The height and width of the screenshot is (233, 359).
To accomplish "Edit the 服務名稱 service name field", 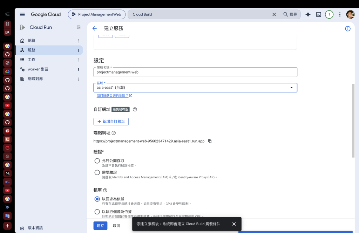I will click(195, 72).
